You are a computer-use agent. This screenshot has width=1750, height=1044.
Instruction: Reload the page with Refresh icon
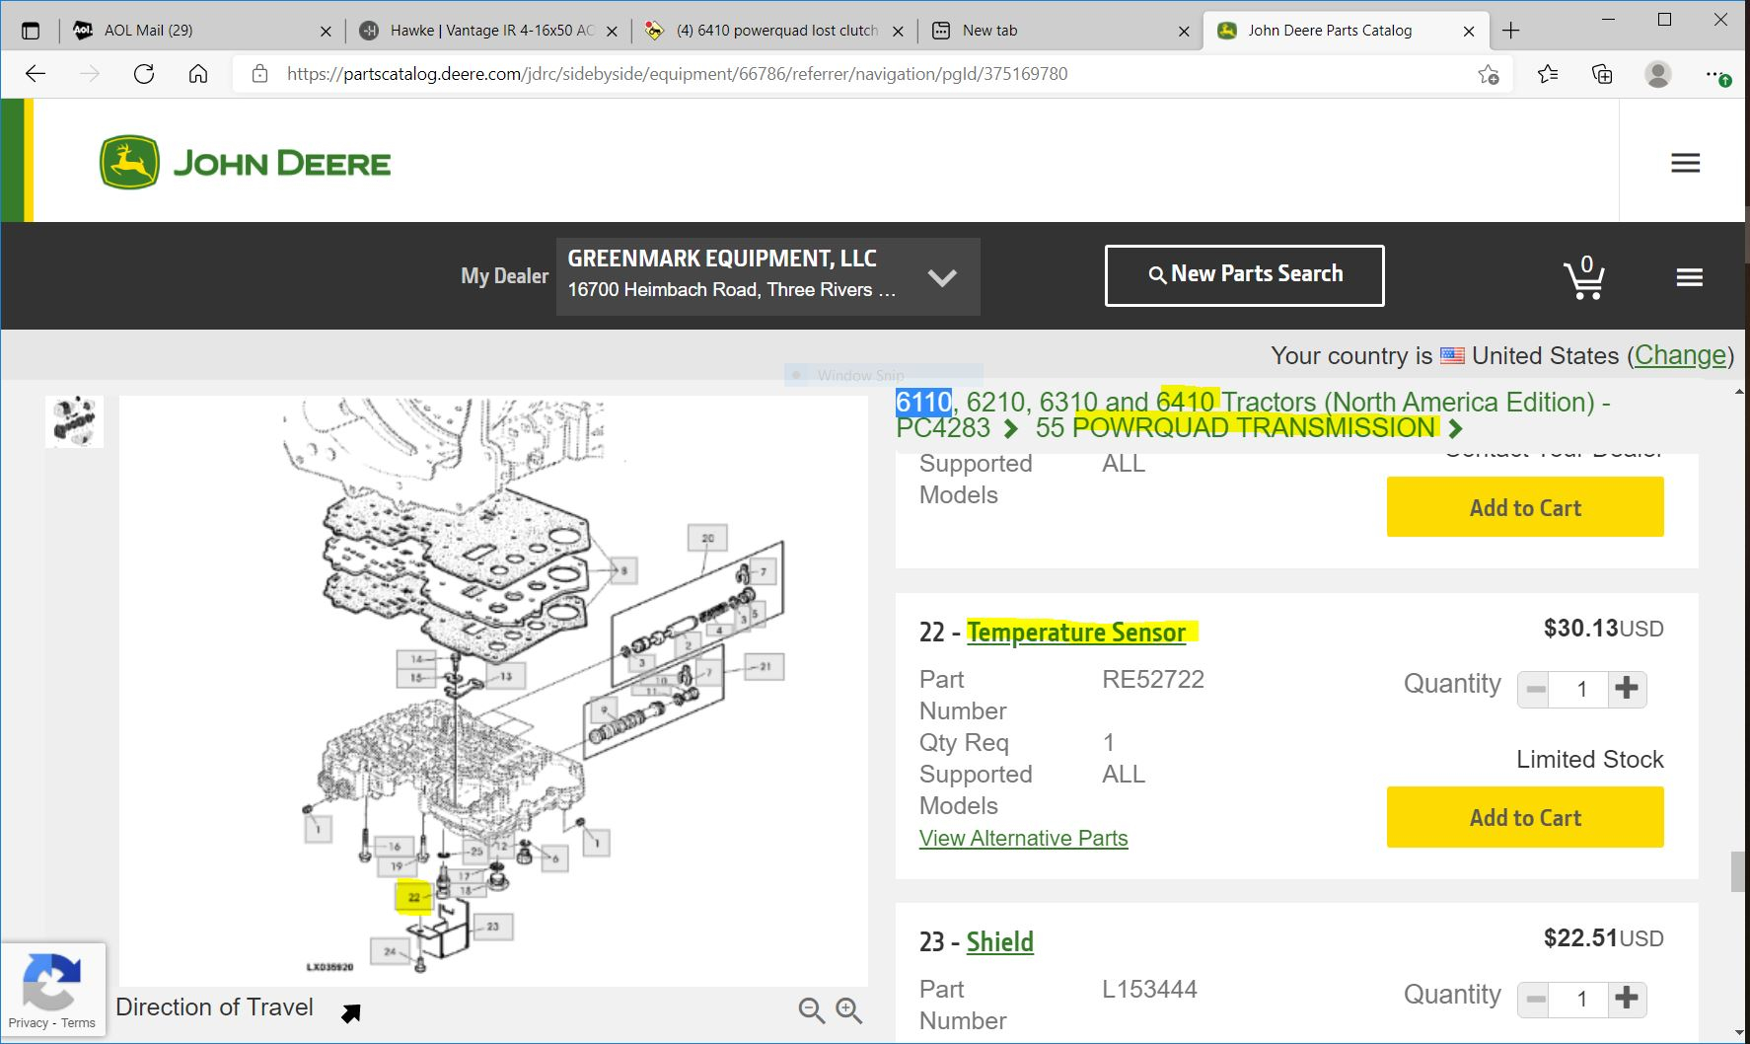point(144,74)
